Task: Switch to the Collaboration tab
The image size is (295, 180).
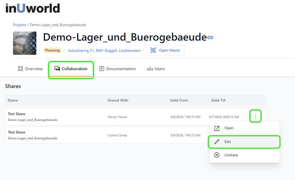Action: pyautogui.click(x=71, y=69)
